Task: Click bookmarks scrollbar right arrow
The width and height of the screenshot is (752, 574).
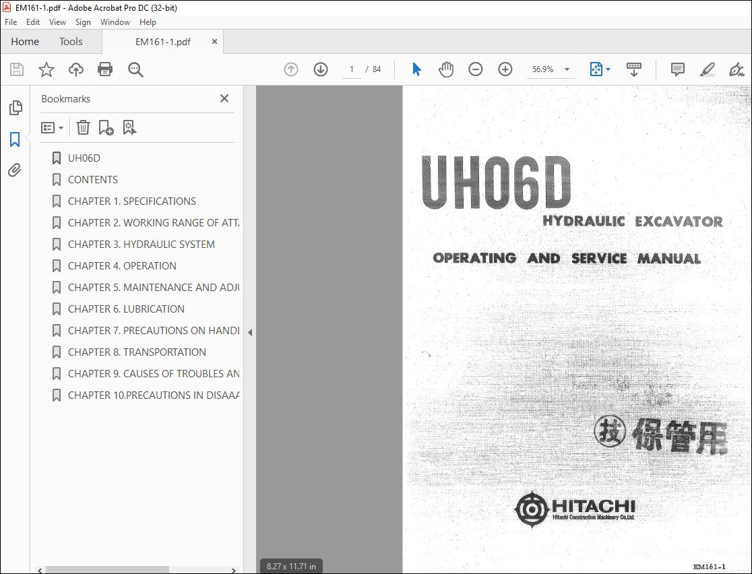Action: 234,570
